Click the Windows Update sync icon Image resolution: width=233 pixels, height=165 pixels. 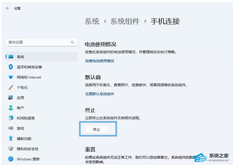(11, 159)
